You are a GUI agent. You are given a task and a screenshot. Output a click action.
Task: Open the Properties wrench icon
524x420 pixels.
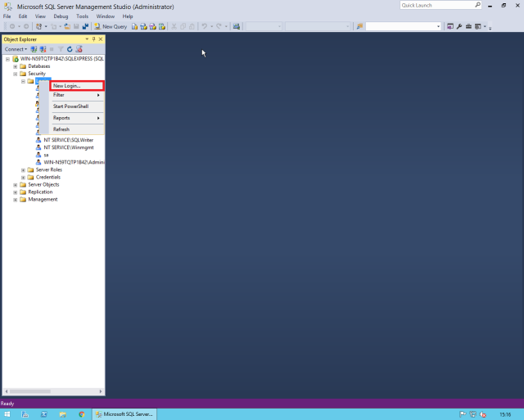click(459, 26)
